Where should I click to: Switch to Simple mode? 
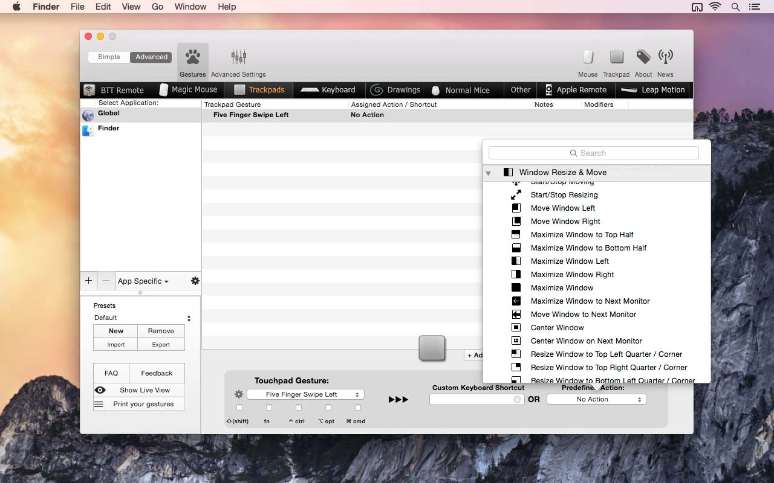(x=109, y=57)
